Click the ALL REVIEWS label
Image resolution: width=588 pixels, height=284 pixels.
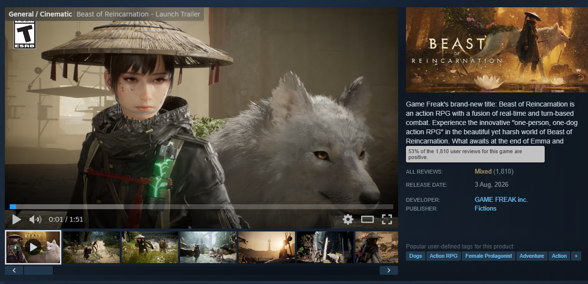(x=424, y=172)
